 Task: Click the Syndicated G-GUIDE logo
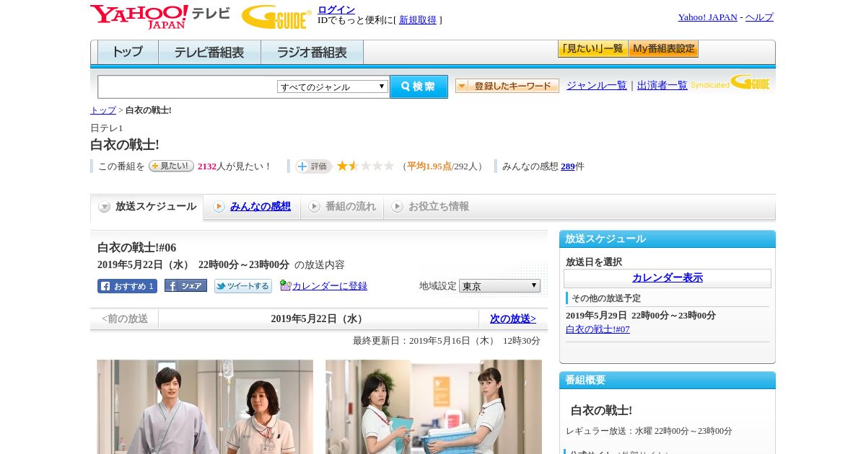pos(730,82)
